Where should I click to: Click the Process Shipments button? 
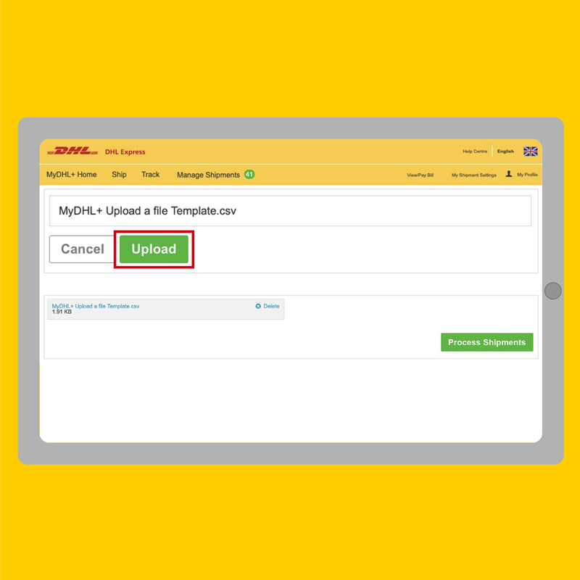486,342
